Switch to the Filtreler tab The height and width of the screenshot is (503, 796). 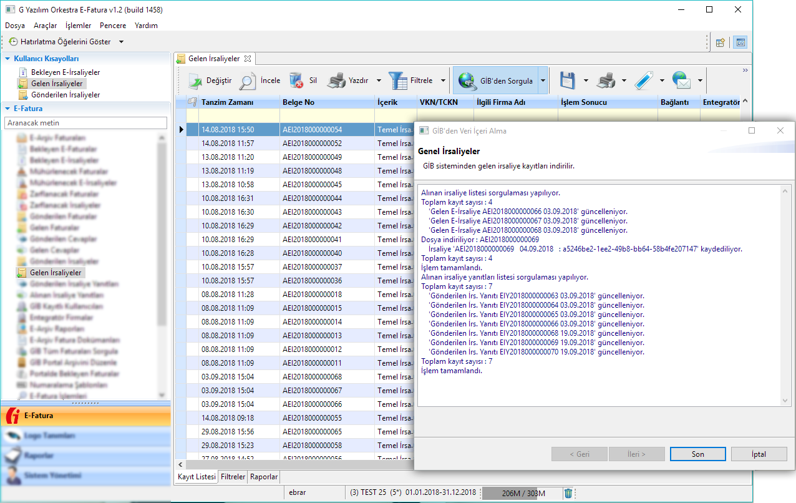233,477
